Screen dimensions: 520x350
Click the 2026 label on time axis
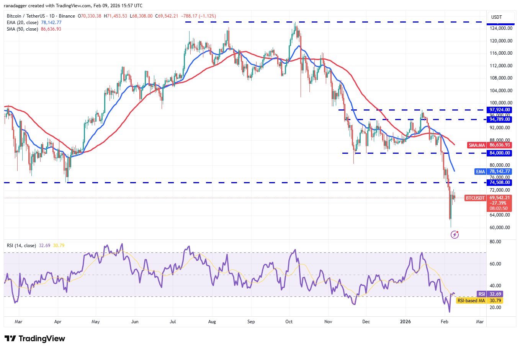tap(405, 322)
